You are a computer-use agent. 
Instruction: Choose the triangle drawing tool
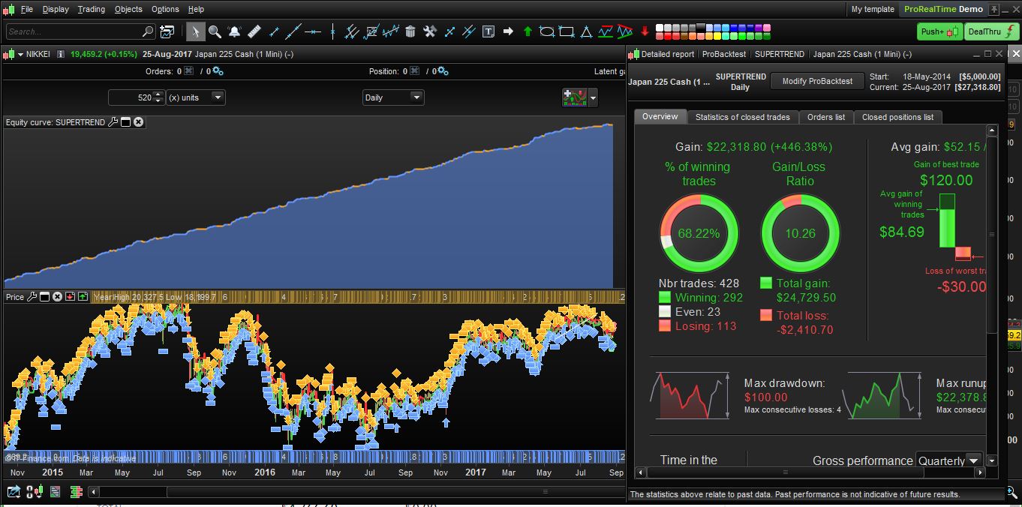point(586,31)
